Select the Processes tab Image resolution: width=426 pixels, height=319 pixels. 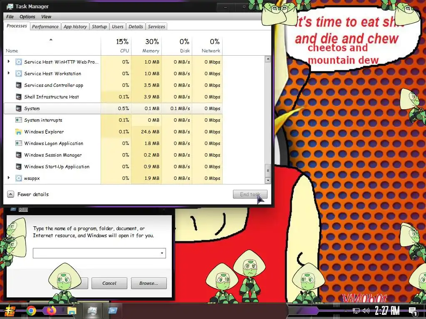[x=17, y=26]
